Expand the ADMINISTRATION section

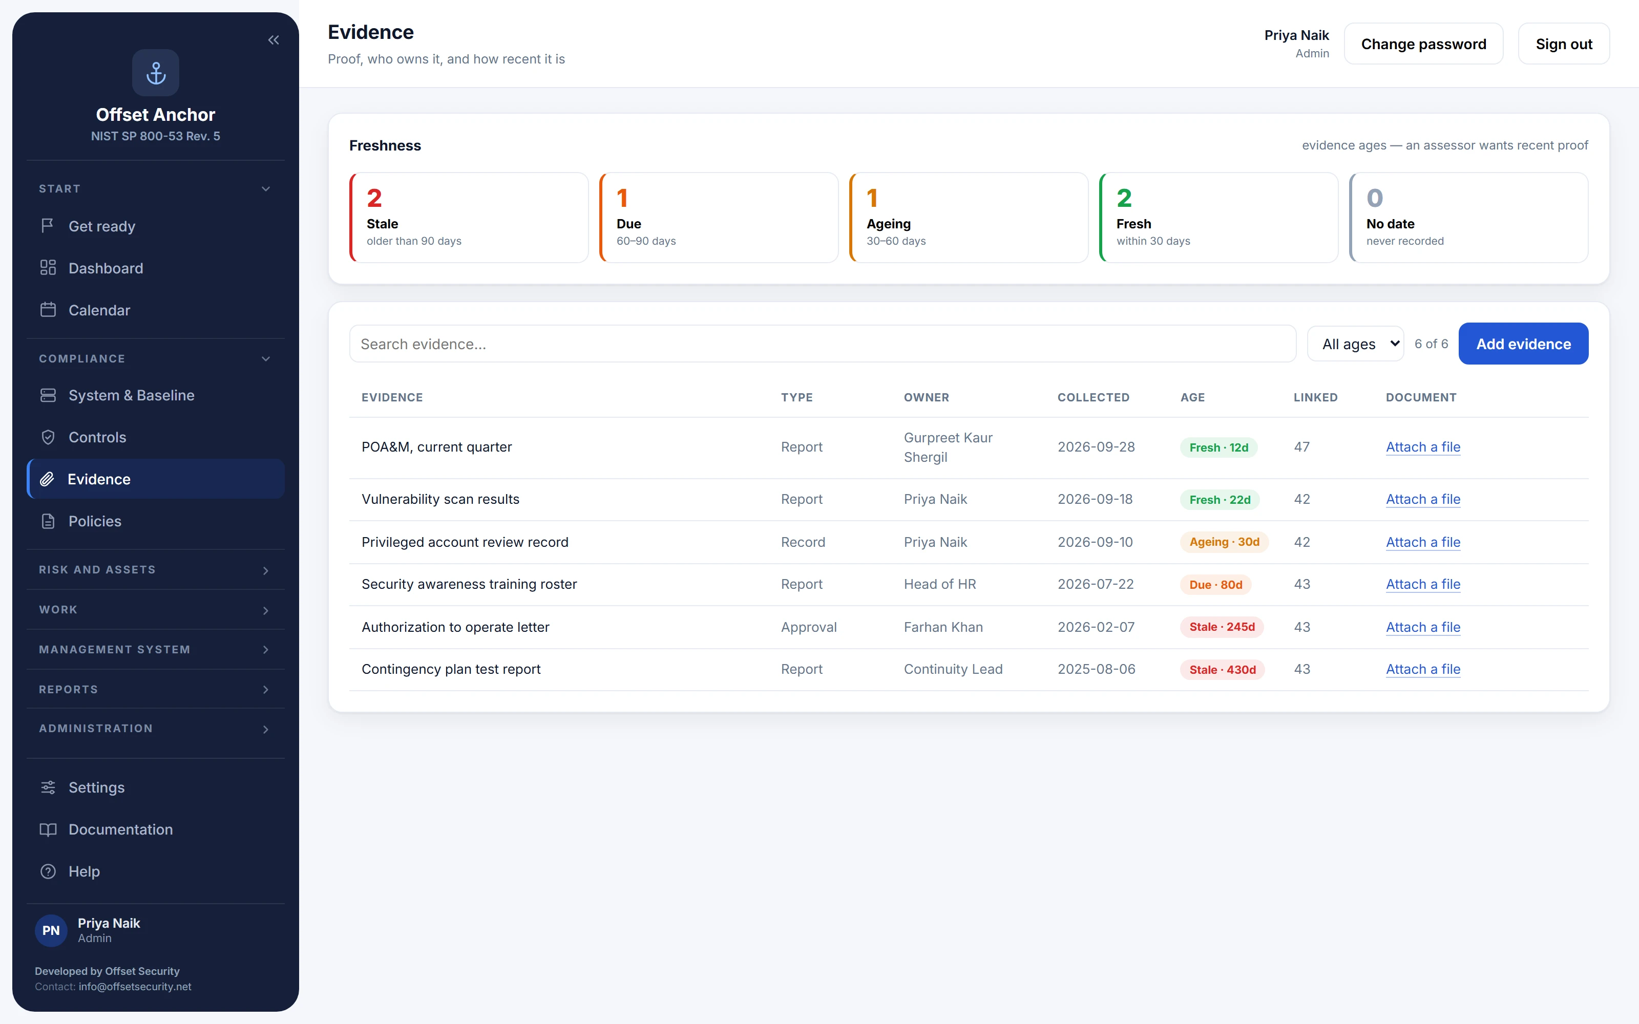point(155,728)
